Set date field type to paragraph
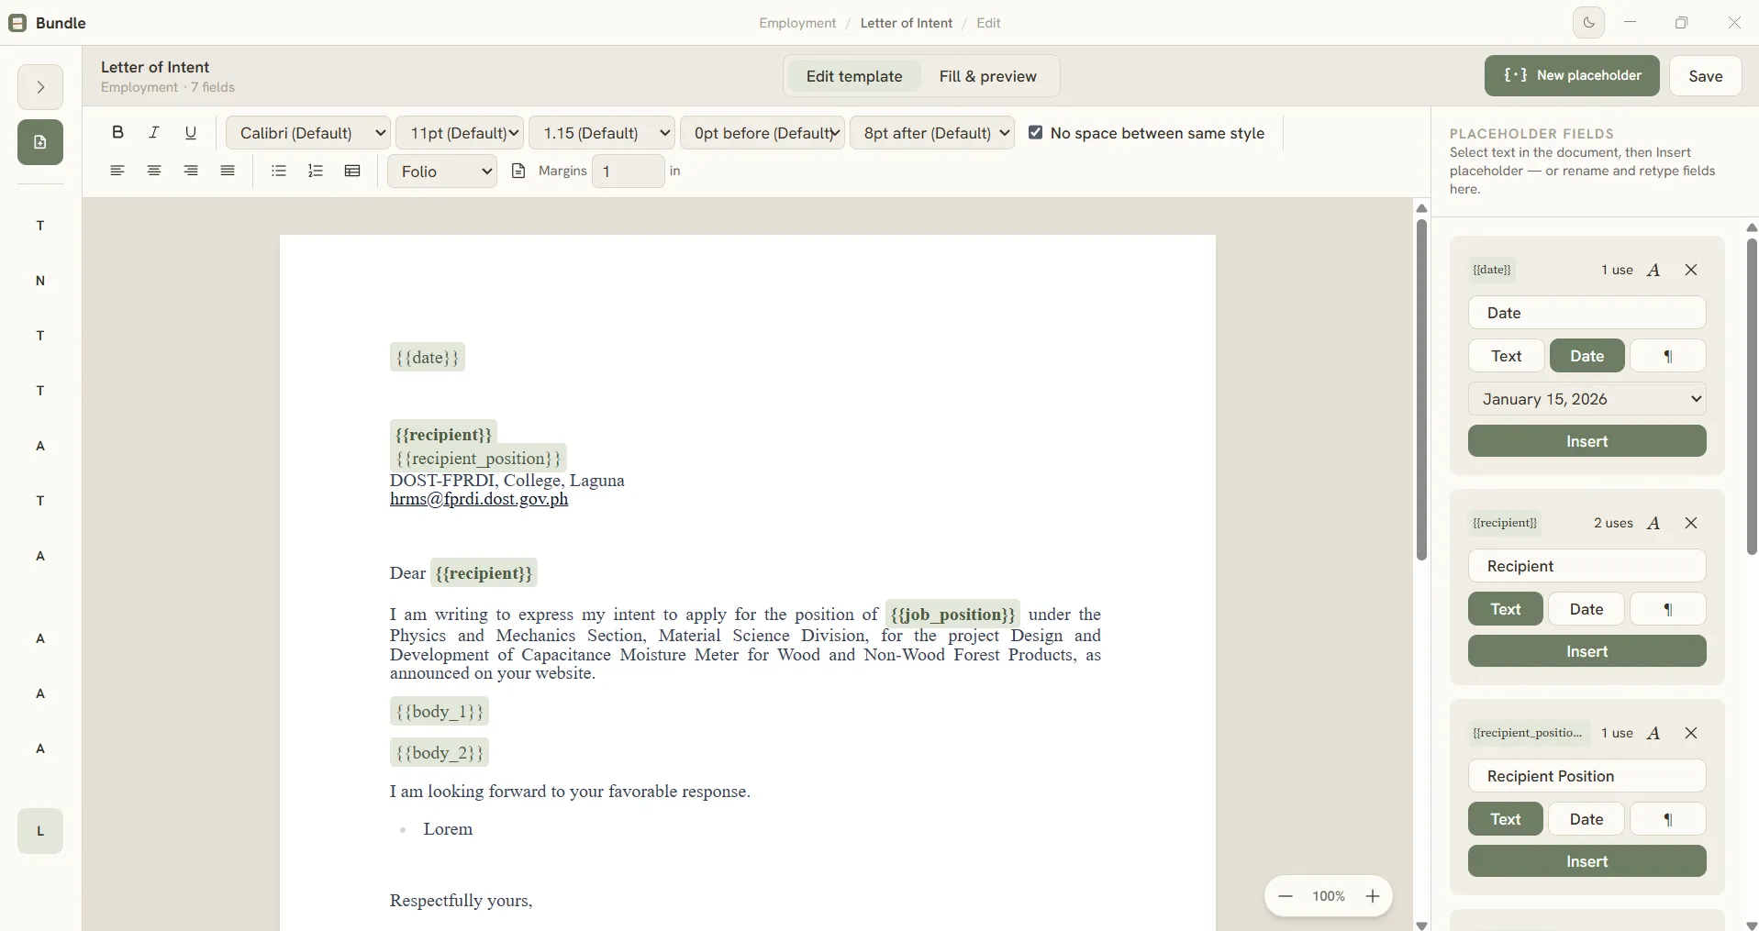 1668,356
